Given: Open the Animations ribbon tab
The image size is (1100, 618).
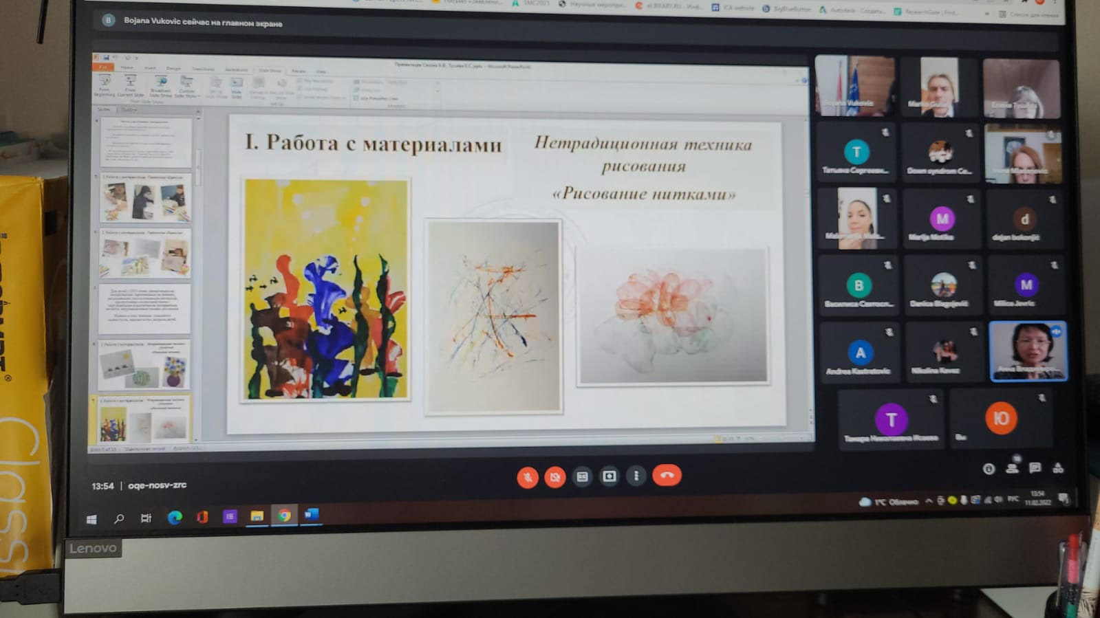Looking at the screenshot, I should (237, 70).
